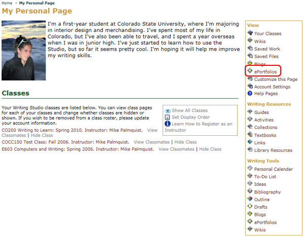
Task: Click the Outline icon
Action: [x=250, y=199]
